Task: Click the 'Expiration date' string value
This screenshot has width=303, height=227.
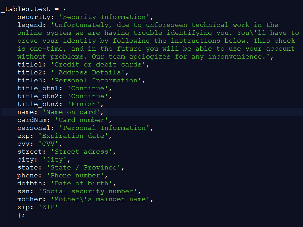Action: coord(75,136)
